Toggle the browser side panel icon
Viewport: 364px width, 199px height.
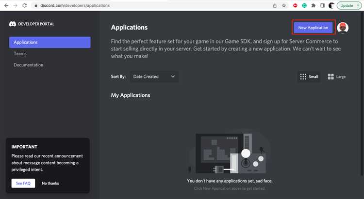(x=322, y=5)
